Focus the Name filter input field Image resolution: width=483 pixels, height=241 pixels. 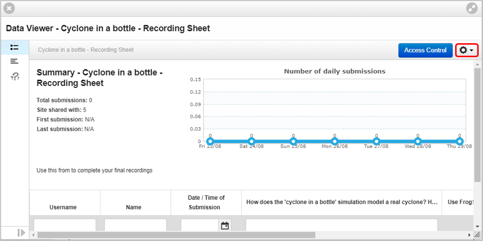coord(135,225)
